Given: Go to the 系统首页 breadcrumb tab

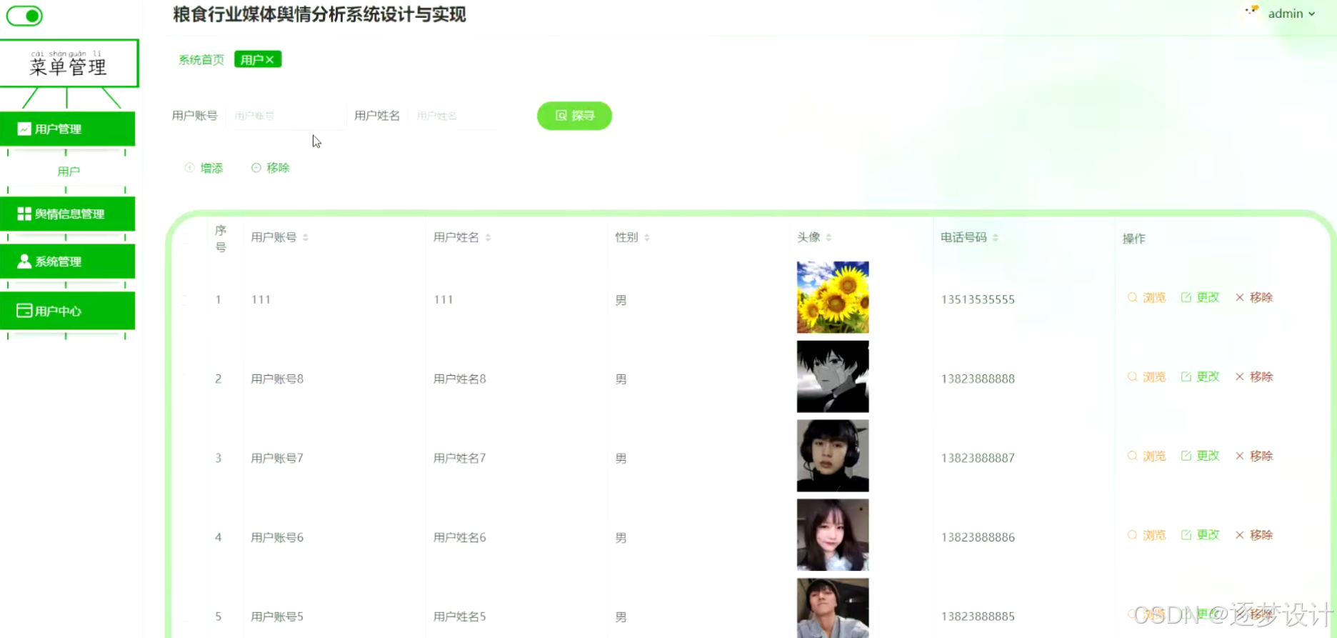Looking at the screenshot, I should tap(201, 60).
